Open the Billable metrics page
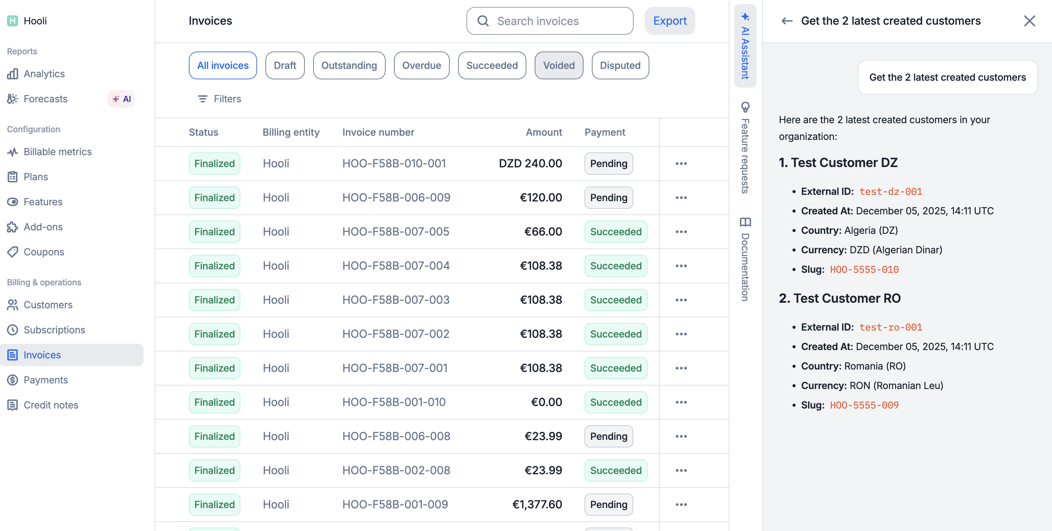Image resolution: width=1052 pixels, height=531 pixels. tap(57, 152)
